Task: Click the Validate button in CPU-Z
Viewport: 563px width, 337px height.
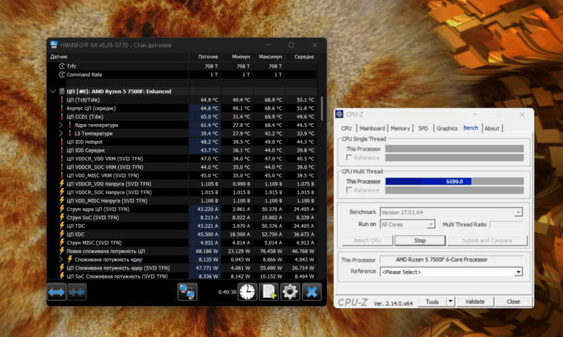Action: click(475, 302)
